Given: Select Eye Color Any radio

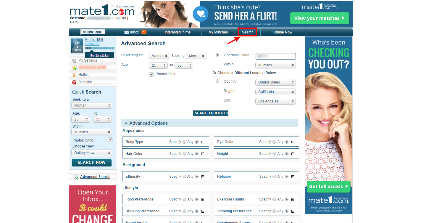Looking at the screenshot, I should tap(286, 142).
